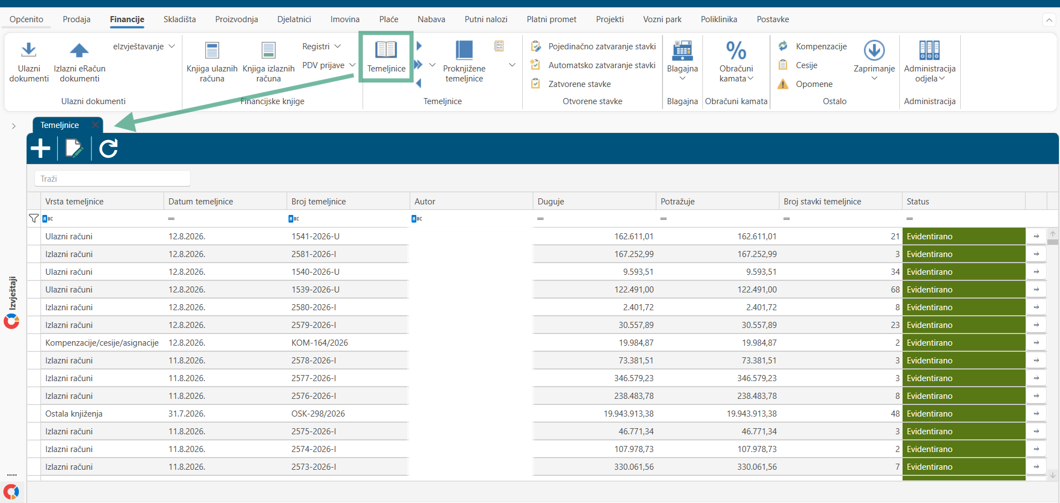Open Ulazni dokumenti download icon
The image size is (1060, 503).
pyautogui.click(x=29, y=50)
